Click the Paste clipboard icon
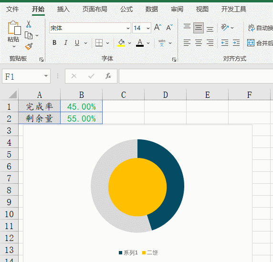Viewport: 273px width, 262px height. 14,28
